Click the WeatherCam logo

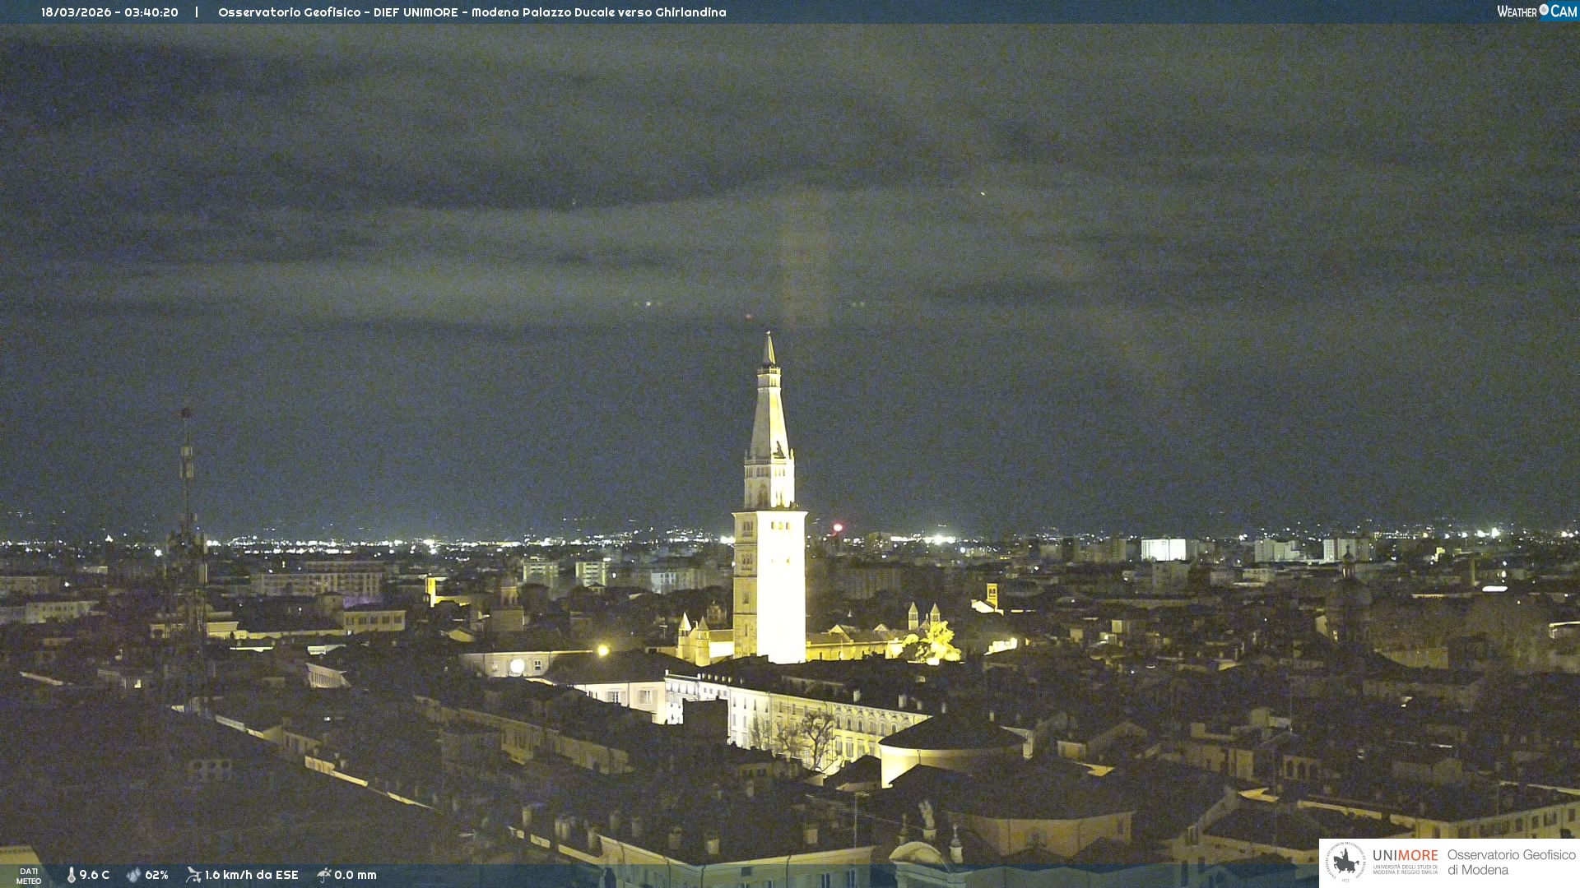(x=1536, y=12)
